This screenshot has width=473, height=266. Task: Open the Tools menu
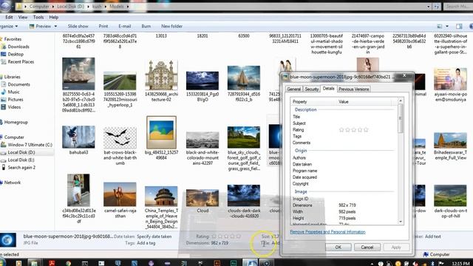pos(38,17)
